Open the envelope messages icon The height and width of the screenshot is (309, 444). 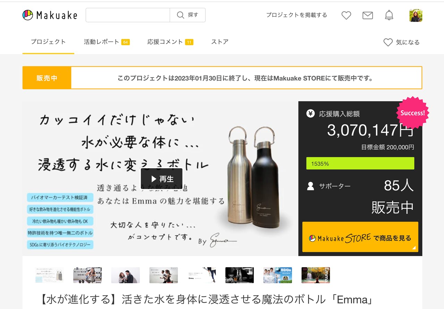pyautogui.click(x=368, y=15)
